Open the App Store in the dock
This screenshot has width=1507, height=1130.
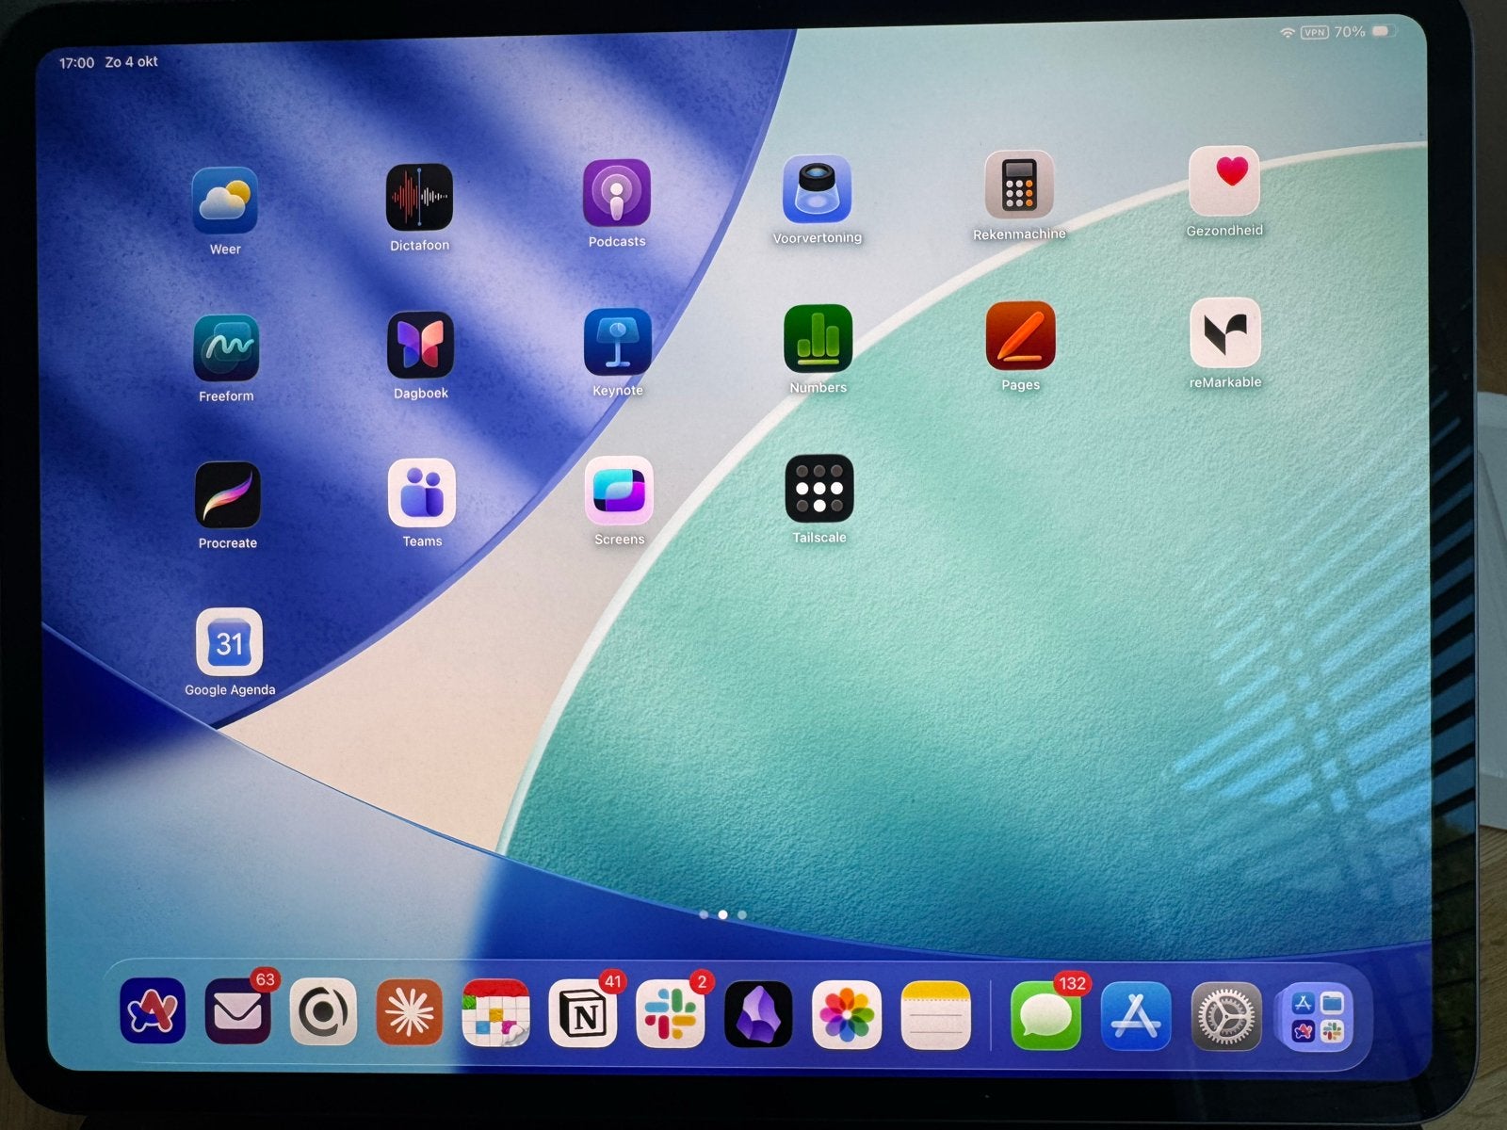click(1136, 1016)
